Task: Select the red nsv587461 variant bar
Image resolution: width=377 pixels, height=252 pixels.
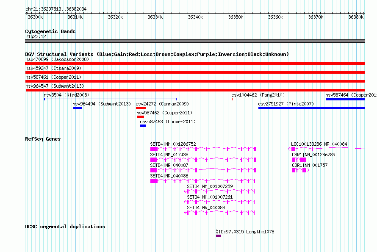Action: pyautogui.click(x=195, y=81)
